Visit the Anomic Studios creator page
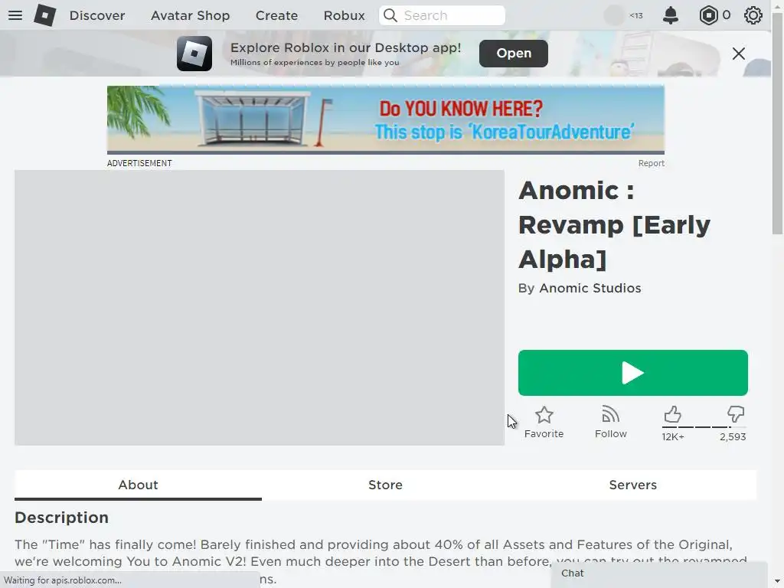784x588 pixels. 590,289
